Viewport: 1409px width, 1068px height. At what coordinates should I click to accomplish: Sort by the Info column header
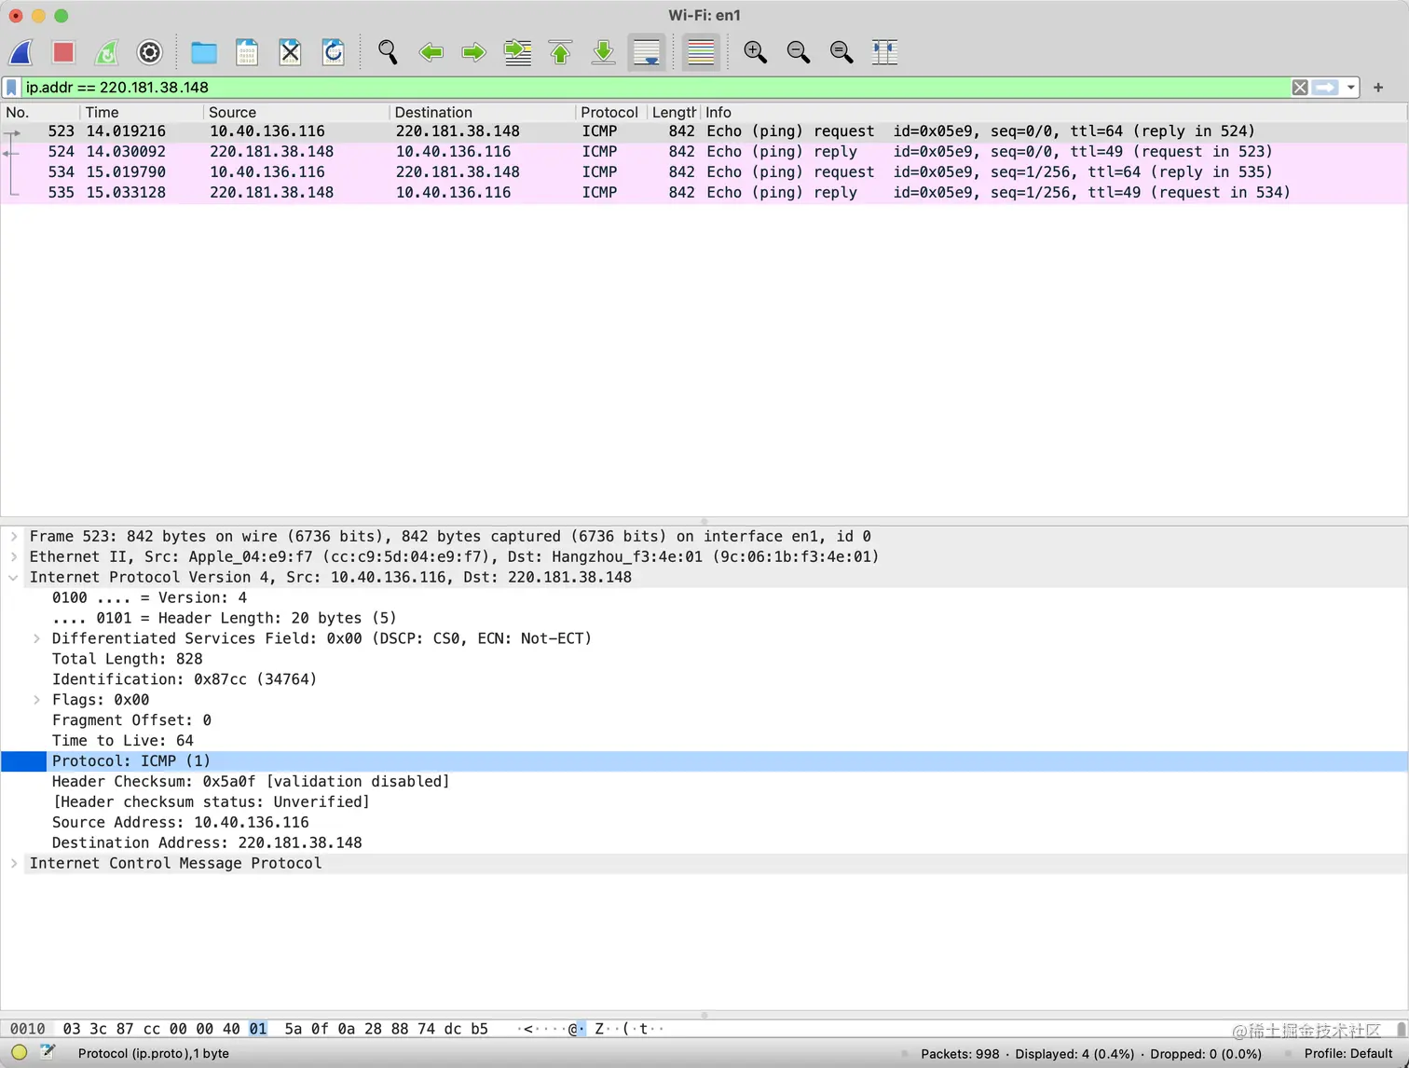click(1053, 112)
